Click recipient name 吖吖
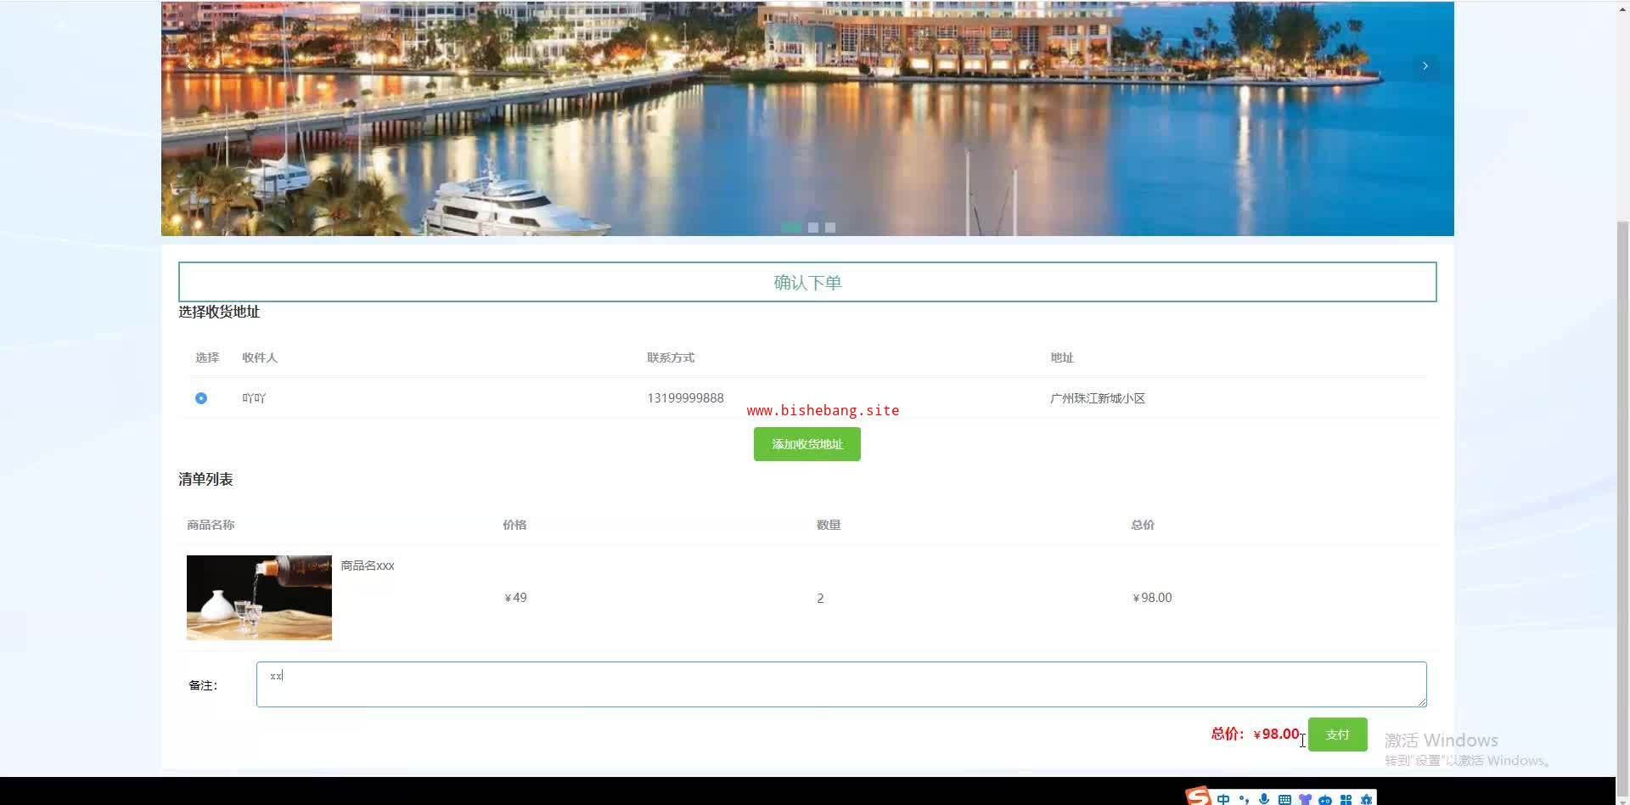Viewport: 1630px width, 805px height. point(254,398)
